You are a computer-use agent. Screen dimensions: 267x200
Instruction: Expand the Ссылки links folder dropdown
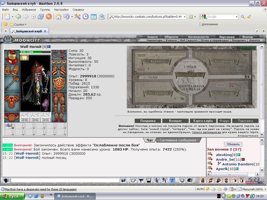(x=26, y=24)
